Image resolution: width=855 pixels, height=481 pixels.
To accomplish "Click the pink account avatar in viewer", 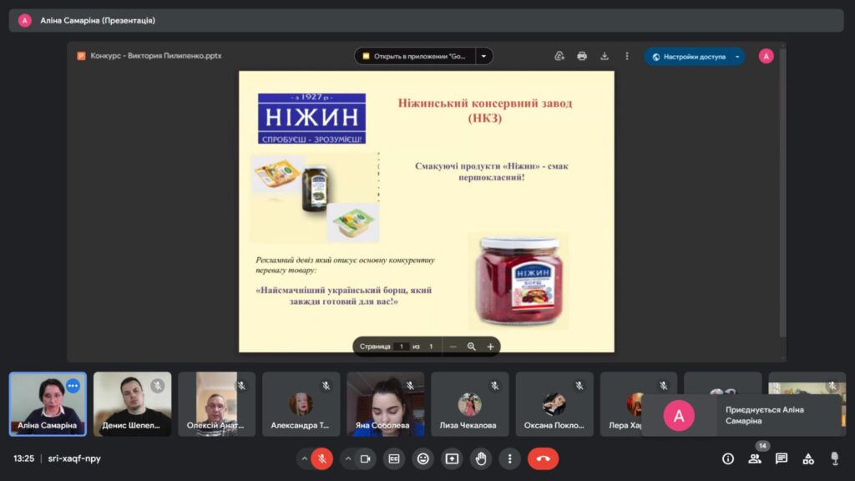I will pos(766,56).
